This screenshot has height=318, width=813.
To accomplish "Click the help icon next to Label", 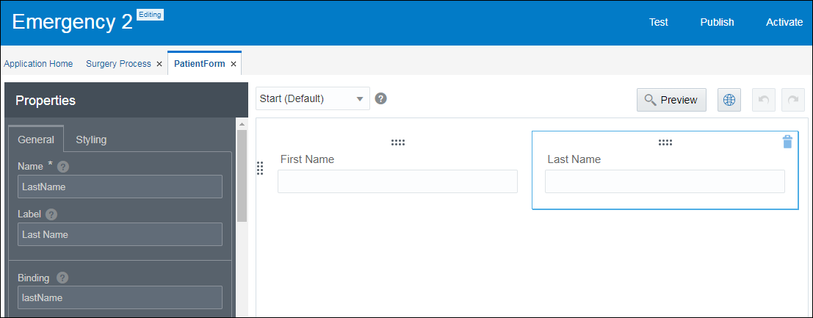I will point(51,214).
